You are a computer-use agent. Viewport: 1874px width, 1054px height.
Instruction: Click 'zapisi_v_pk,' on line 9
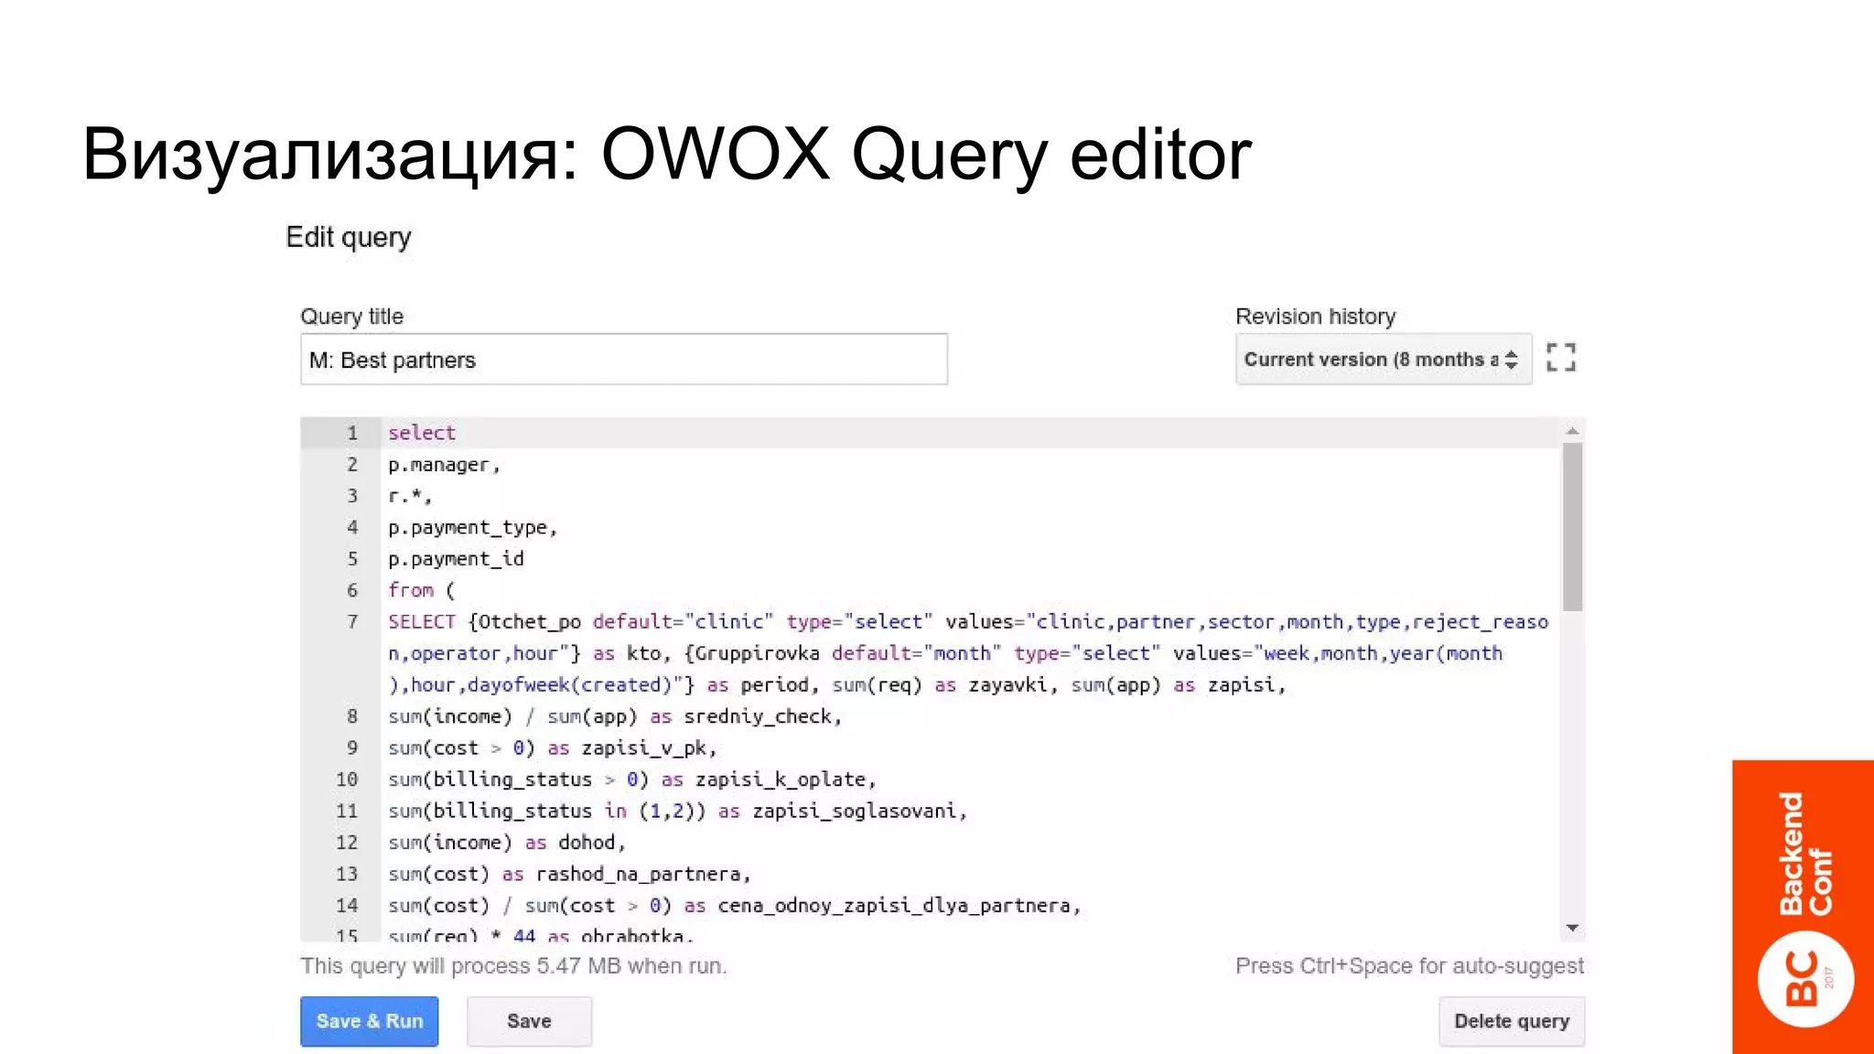pyautogui.click(x=649, y=748)
